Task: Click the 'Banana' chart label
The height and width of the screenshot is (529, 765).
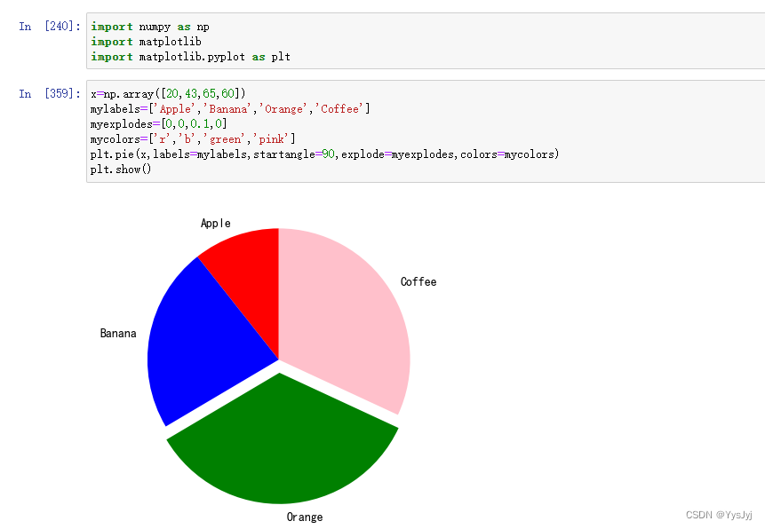Action: [118, 334]
